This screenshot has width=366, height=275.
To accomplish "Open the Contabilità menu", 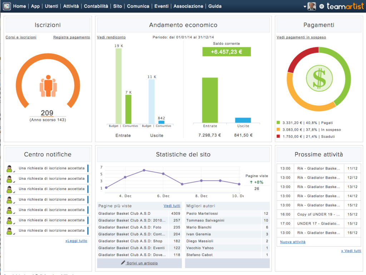I will pyautogui.click(x=96, y=6).
